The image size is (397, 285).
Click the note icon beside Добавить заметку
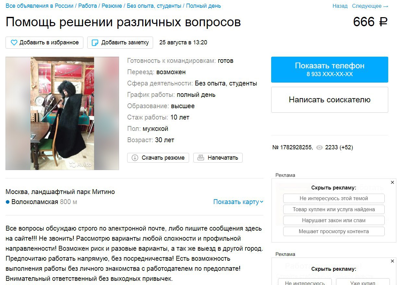(x=95, y=43)
